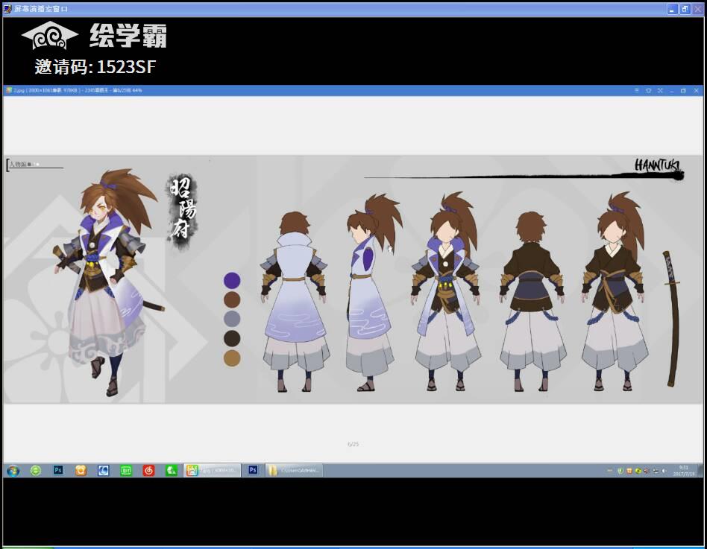Launch the green iQiyi icon in taskbar
707x549 pixels.
(126, 471)
